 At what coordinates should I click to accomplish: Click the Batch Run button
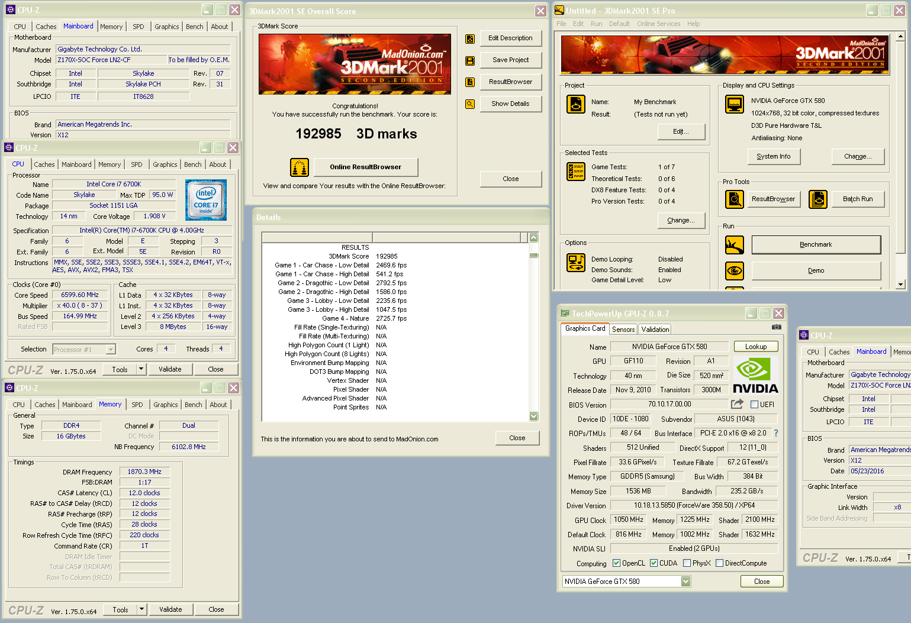click(858, 199)
